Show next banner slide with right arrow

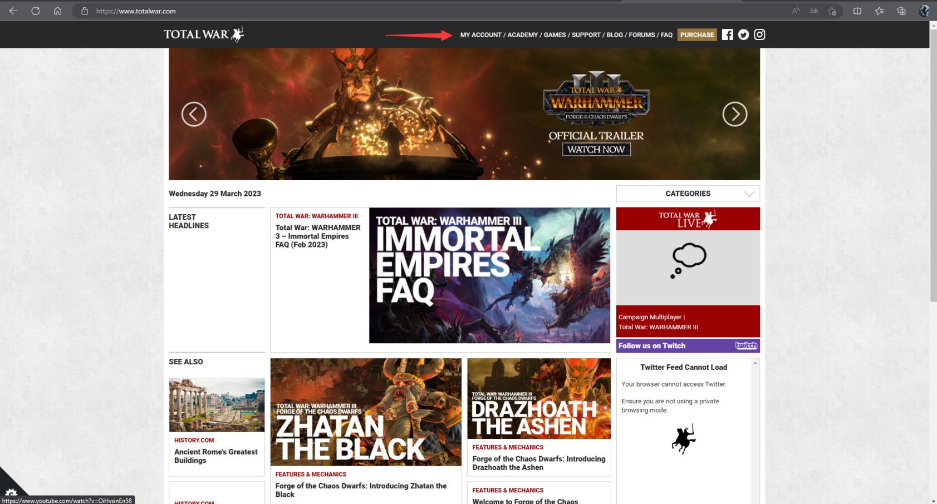735,114
